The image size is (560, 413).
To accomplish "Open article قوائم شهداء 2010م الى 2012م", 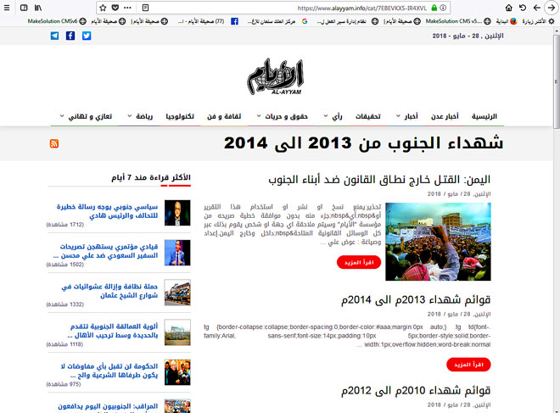I will pyautogui.click(x=416, y=390).
